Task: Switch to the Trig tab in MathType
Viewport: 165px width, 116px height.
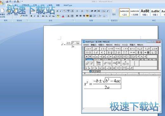Action: click(x=129, y=60)
